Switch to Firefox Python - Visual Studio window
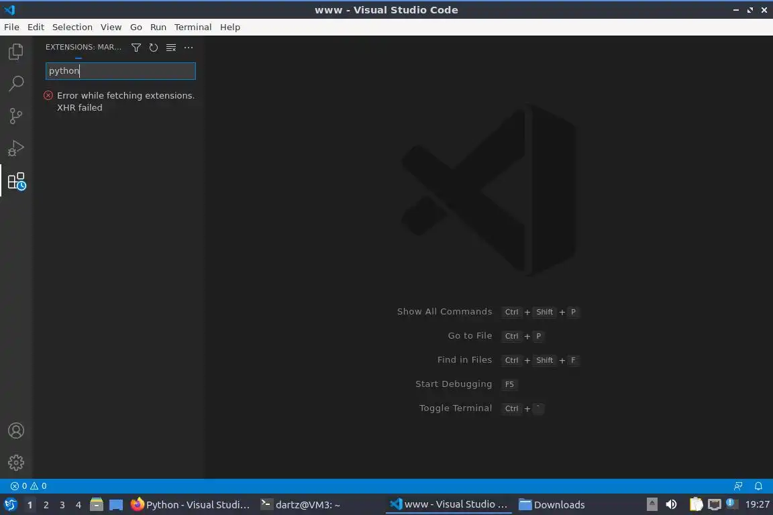 coord(191,505)
